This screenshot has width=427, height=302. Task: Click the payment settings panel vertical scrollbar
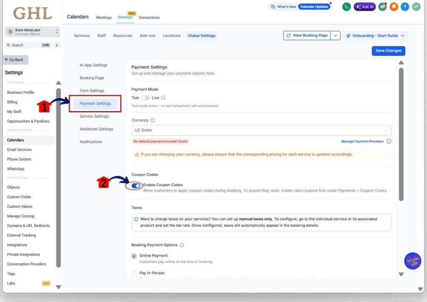coord(401,133)
